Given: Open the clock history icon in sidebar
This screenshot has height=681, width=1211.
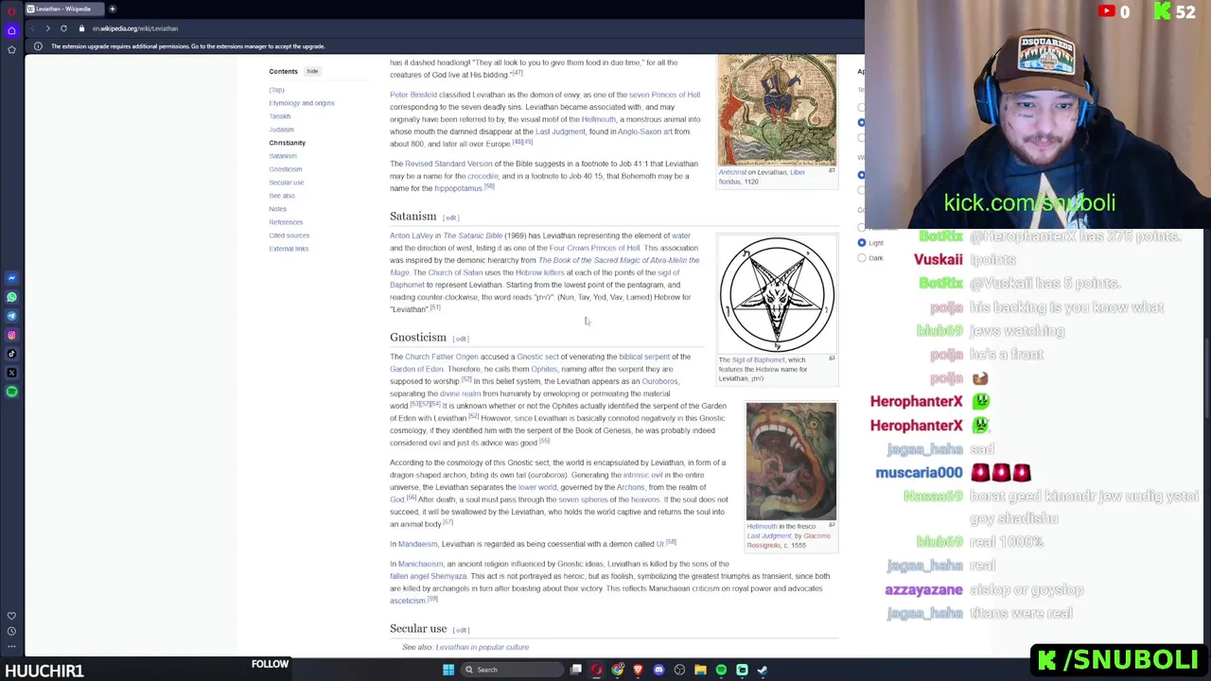Looking at the screenshot, I should pos(11,631).
